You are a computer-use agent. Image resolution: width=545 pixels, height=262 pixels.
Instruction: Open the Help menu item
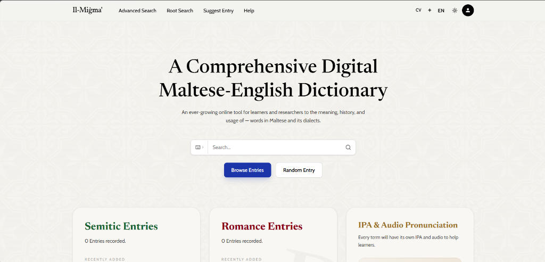click(x=249, y=11)
